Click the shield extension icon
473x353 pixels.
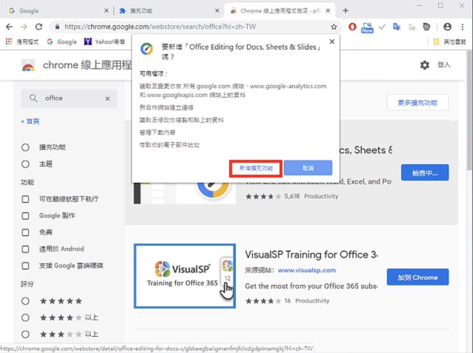[x=427, y=27]
